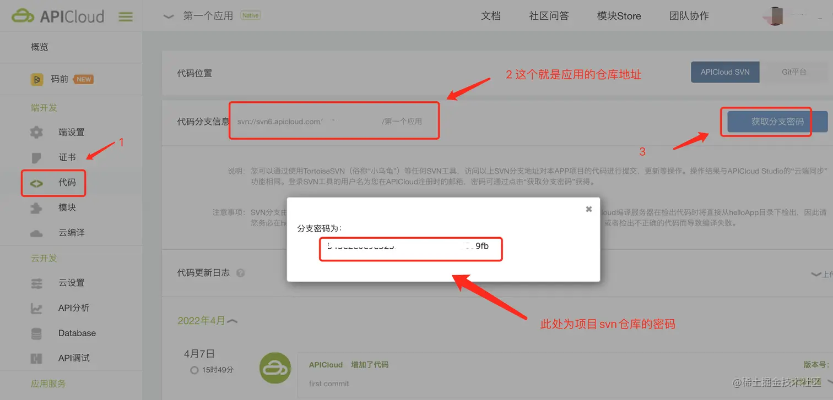Click the APICloud logo
Image resolution: width=833 pixels, height=400 pixels.
click(x=58, y=17)
